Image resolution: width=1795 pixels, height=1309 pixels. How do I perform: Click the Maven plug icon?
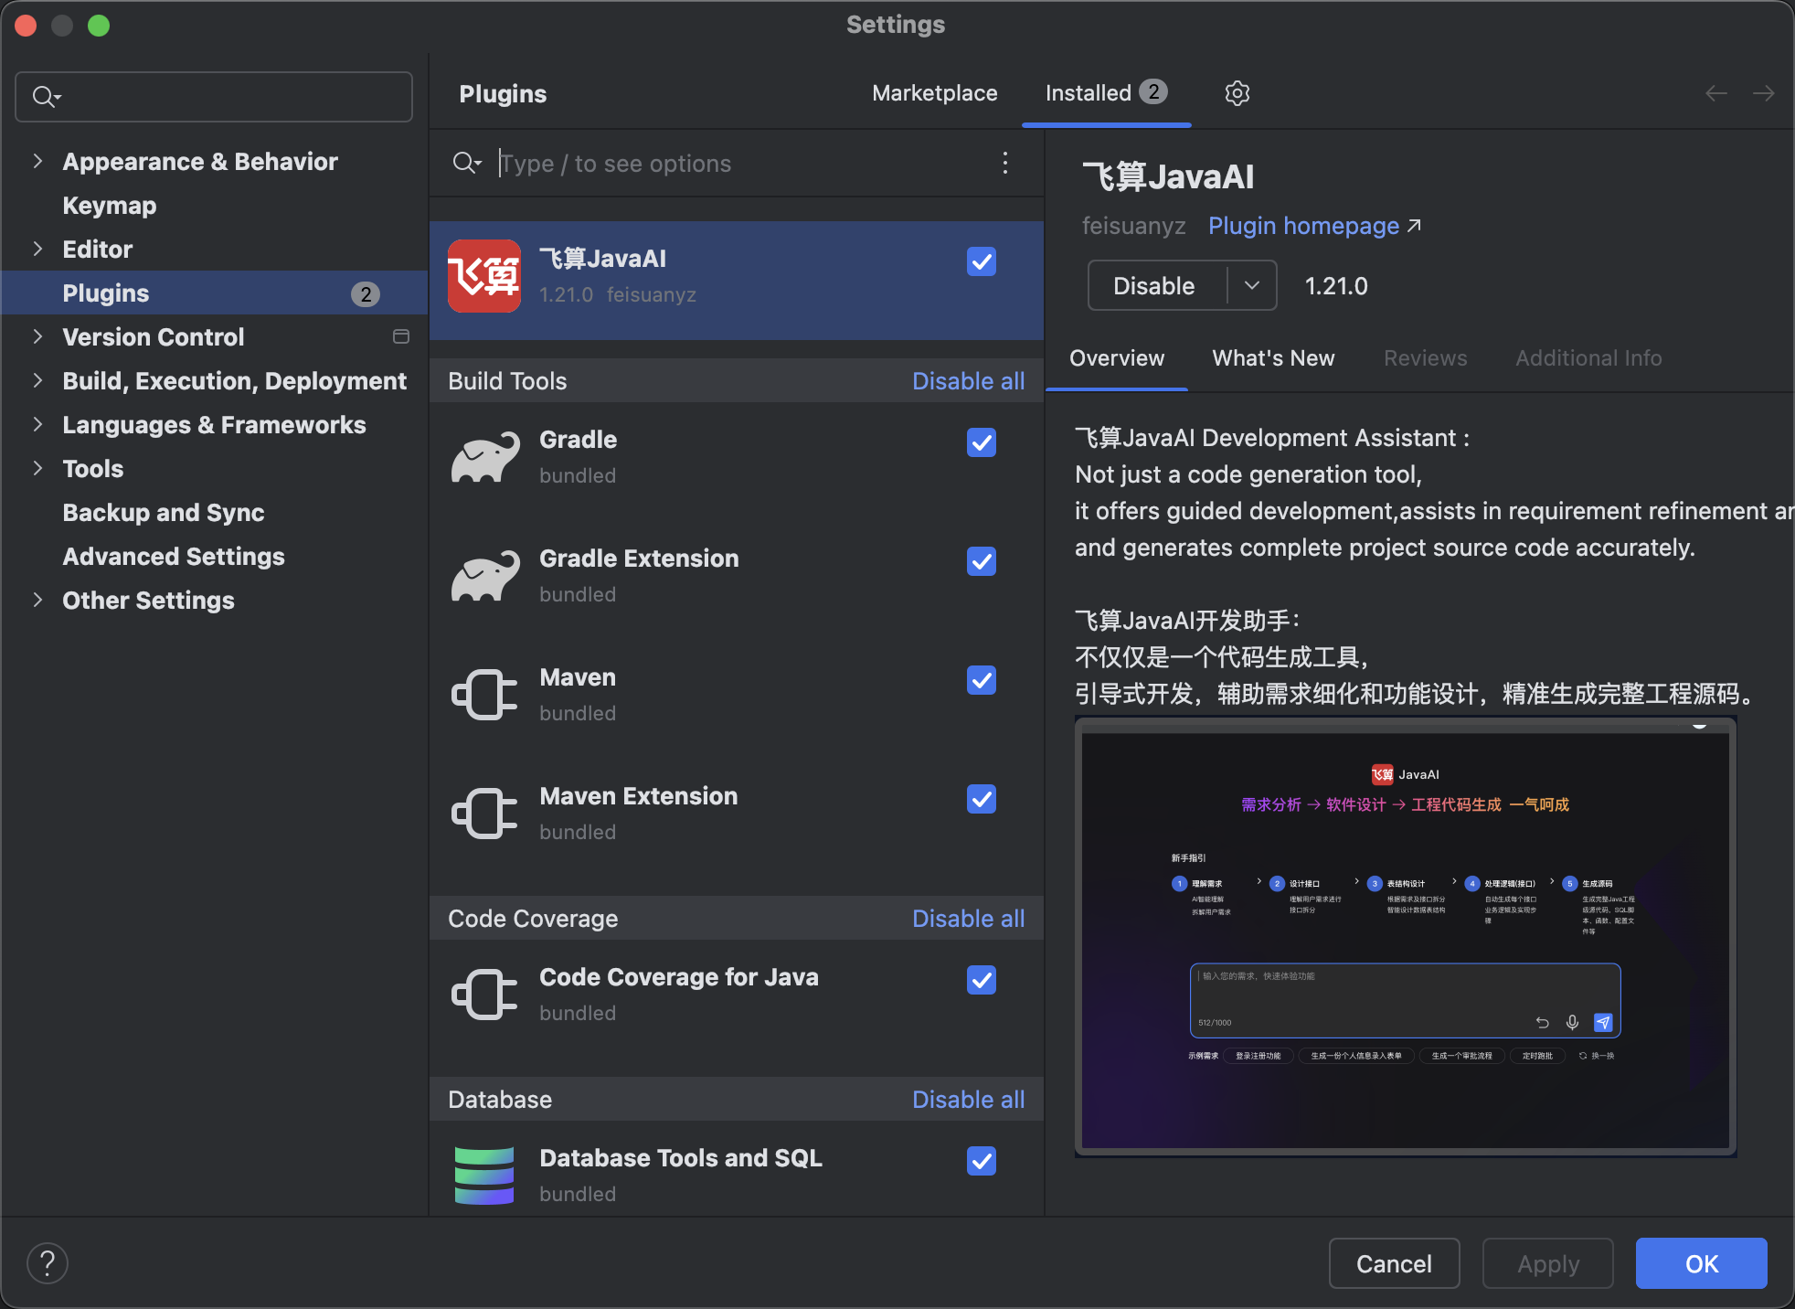[x=484, y=694]
